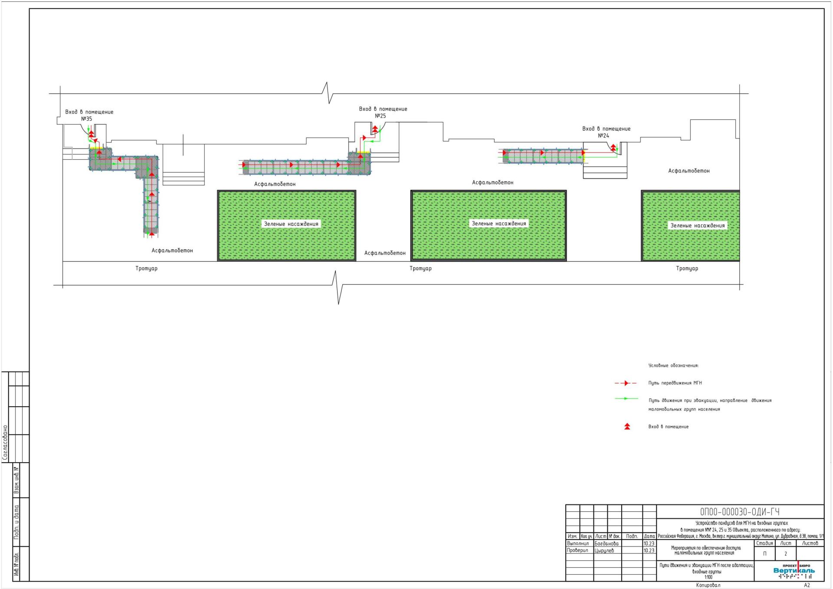Image resolution: width=833 pixels, height=589 pixels.
Task: Click the 'Стадия' column header cell
Action: click(x=764, y=543)
